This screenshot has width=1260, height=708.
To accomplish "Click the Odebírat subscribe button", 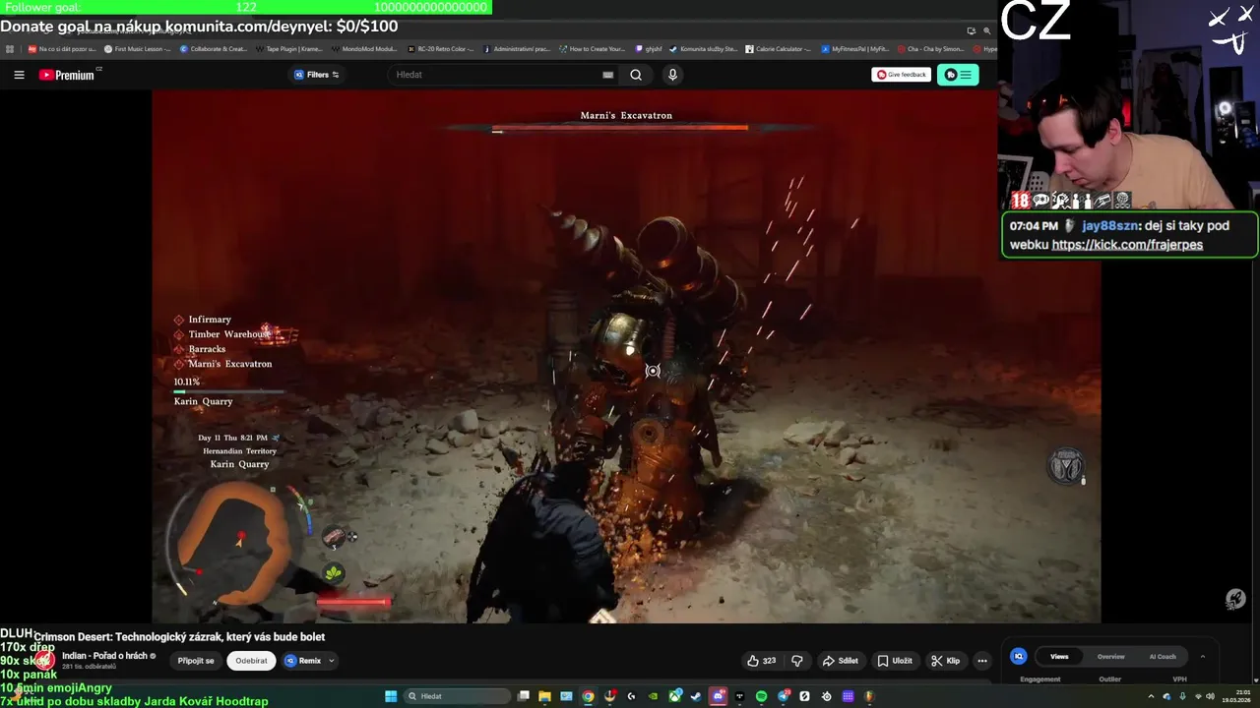I will click(x=251, y=661).
